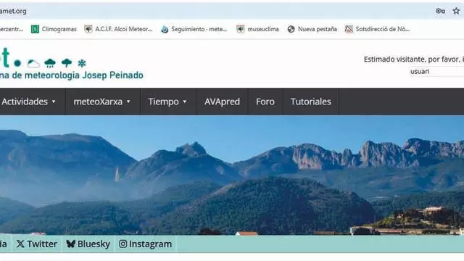Open the museuclima bookmark

pos(257,29)
